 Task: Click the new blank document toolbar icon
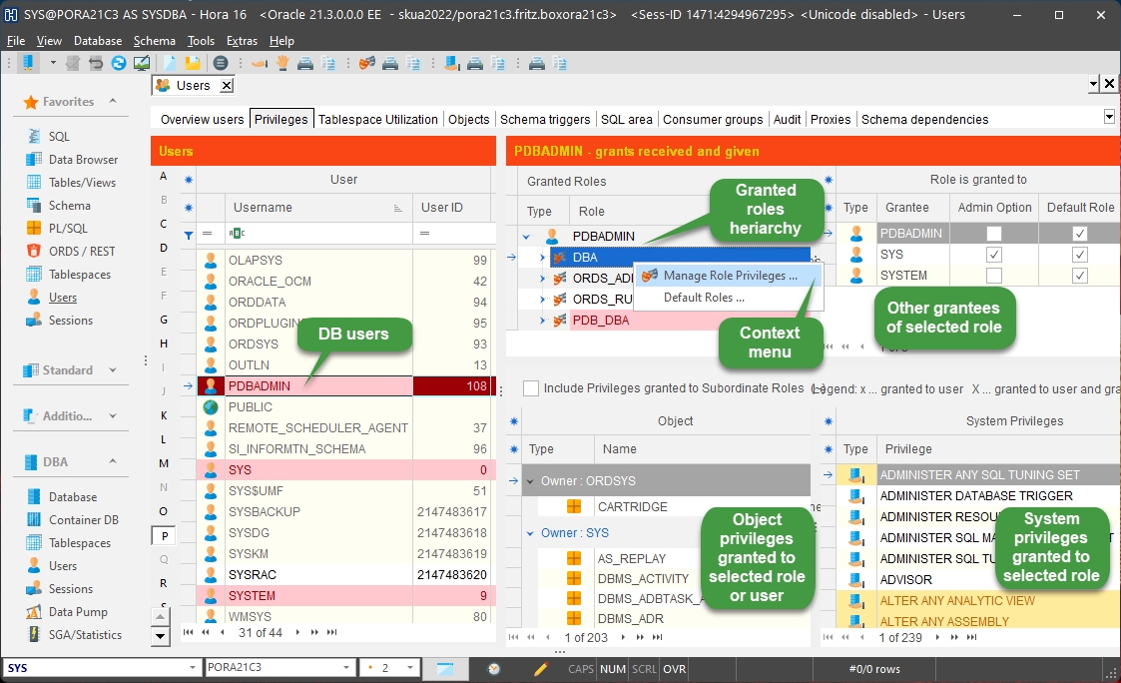(170, 63)
